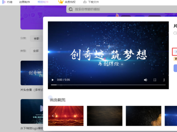Open 下载文件 link
The height and width of the screenshot is (132, 177).
point(93,2)
